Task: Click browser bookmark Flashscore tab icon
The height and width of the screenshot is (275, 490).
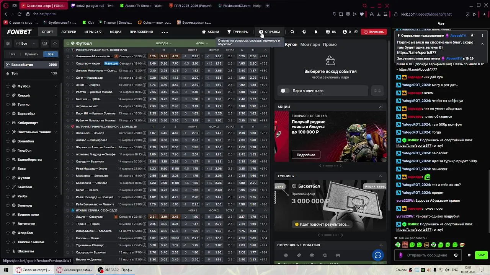Action: tap(220, 6)
